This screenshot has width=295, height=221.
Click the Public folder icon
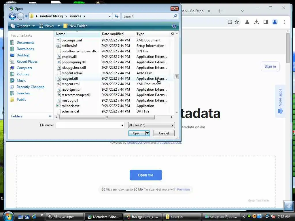pos(12,100)
